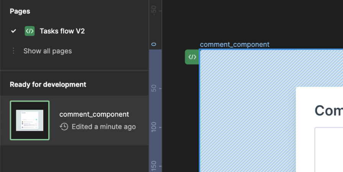This screenshot has width=343, height=172.
Task: Click the Pages section header
Action: [20, 12]
